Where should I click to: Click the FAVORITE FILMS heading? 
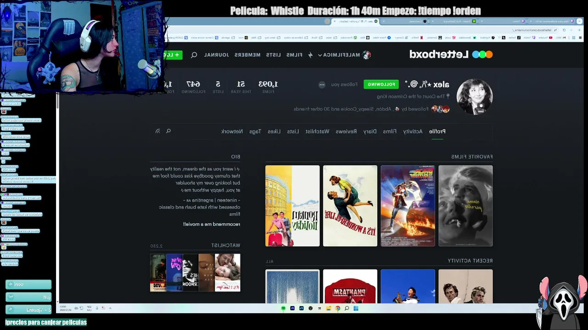(x=472, y=157)
